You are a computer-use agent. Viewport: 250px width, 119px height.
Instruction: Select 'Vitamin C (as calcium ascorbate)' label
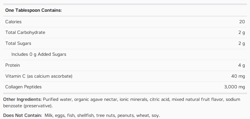[39, 76]
